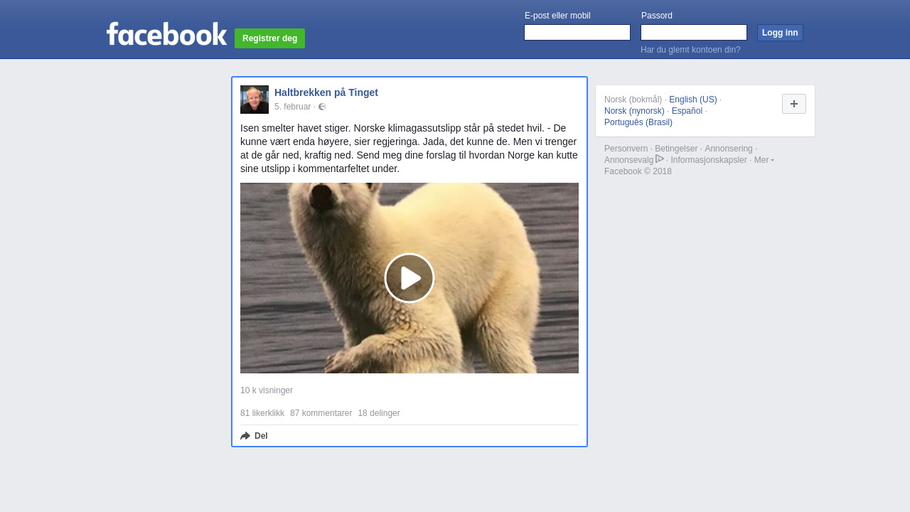Expand the Mer footer dropdown
Image resolution: width=910 pixels, height=512 pixels.
point(764,160)
